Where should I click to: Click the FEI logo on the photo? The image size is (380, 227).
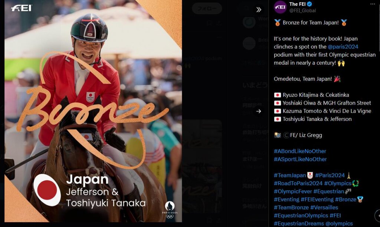(x=21, y=8)
